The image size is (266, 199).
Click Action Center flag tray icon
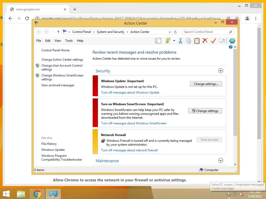(229, 194)
